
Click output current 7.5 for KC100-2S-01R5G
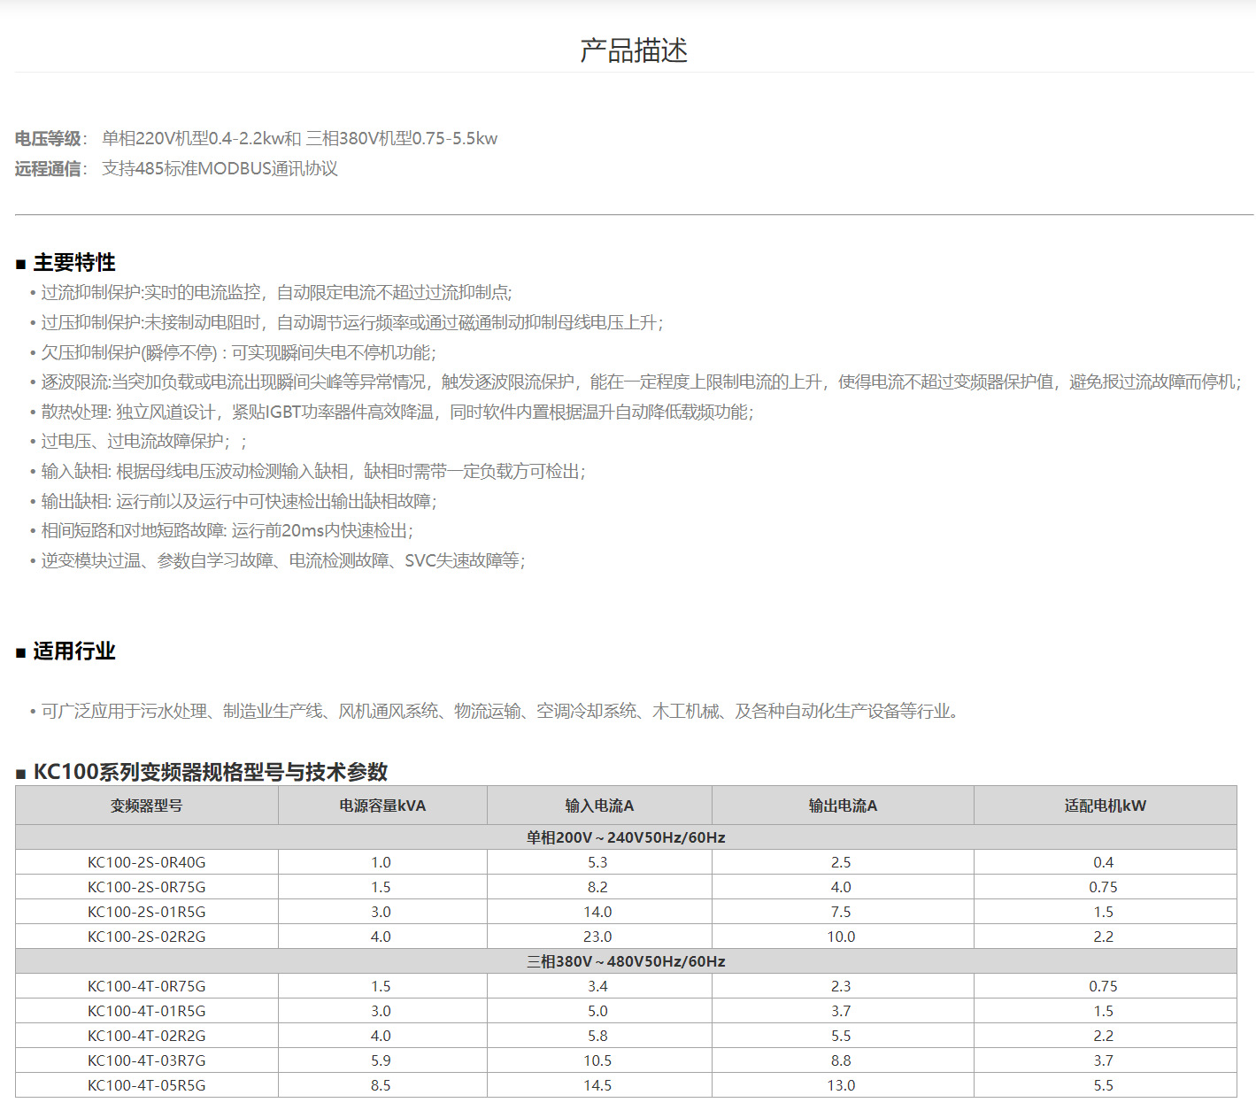[841, 912]
